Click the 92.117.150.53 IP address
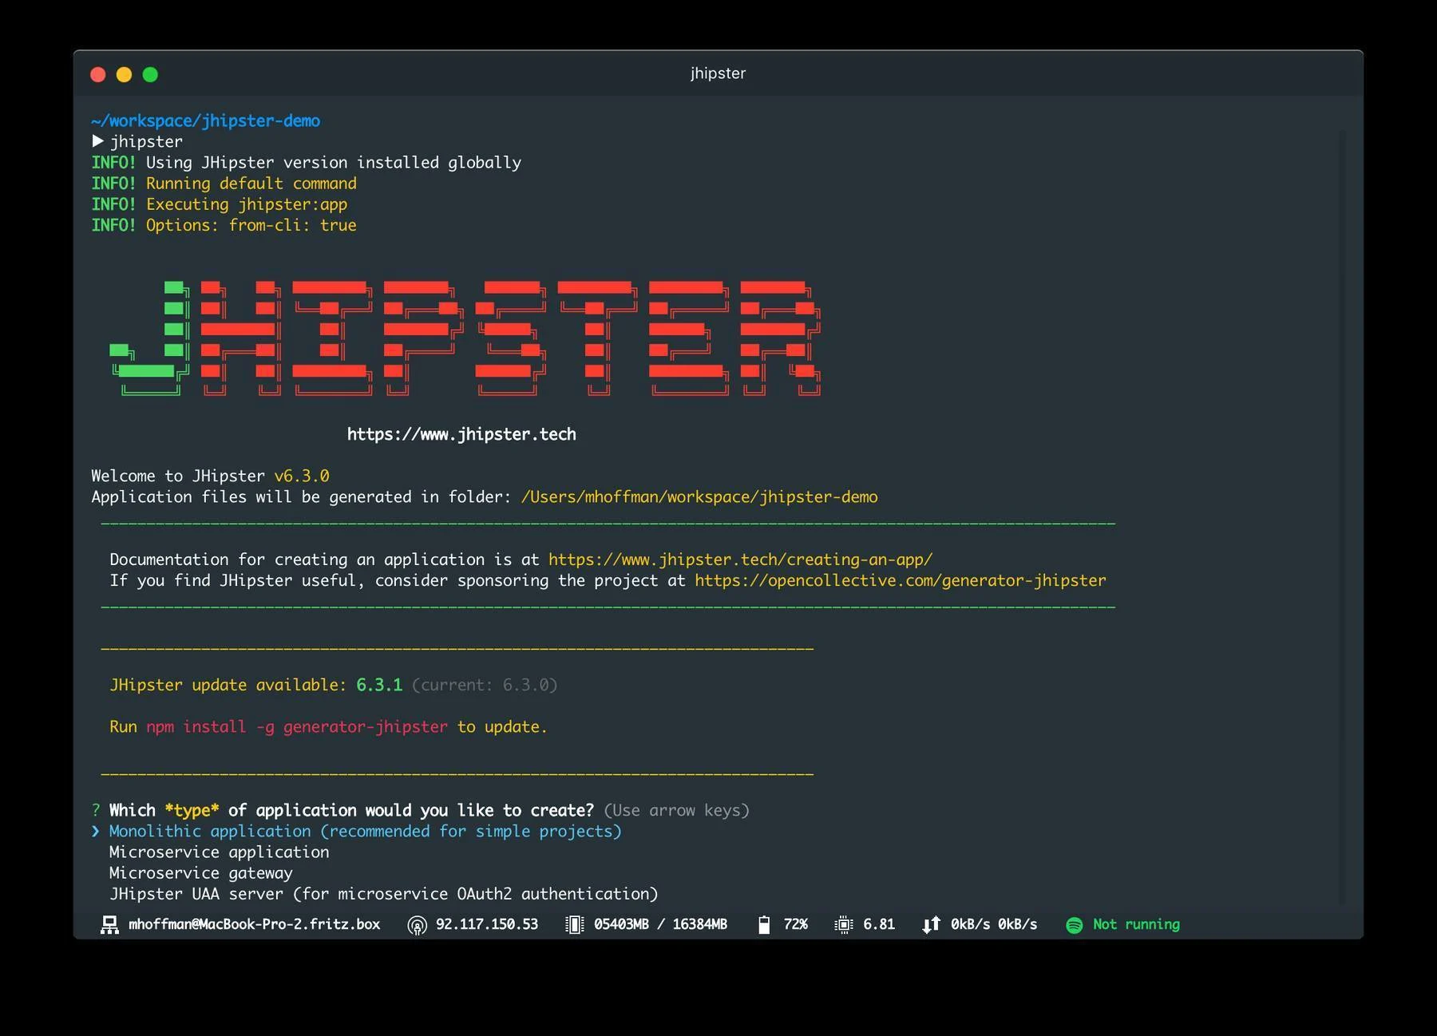The image size is (1437, 1036). click(487, 924)
